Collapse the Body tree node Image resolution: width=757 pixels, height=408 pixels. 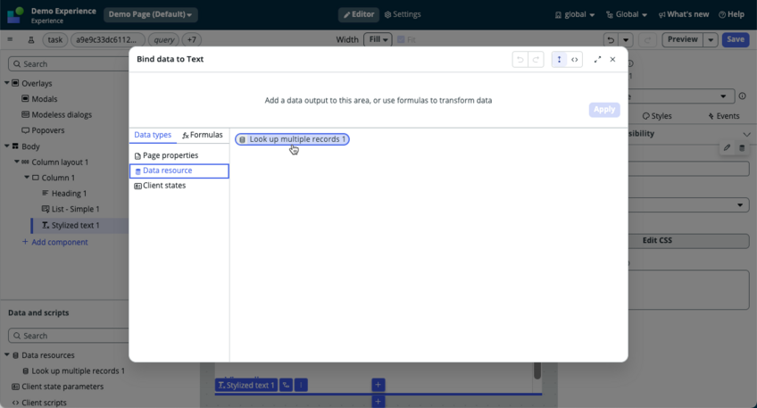click(7, 146)
